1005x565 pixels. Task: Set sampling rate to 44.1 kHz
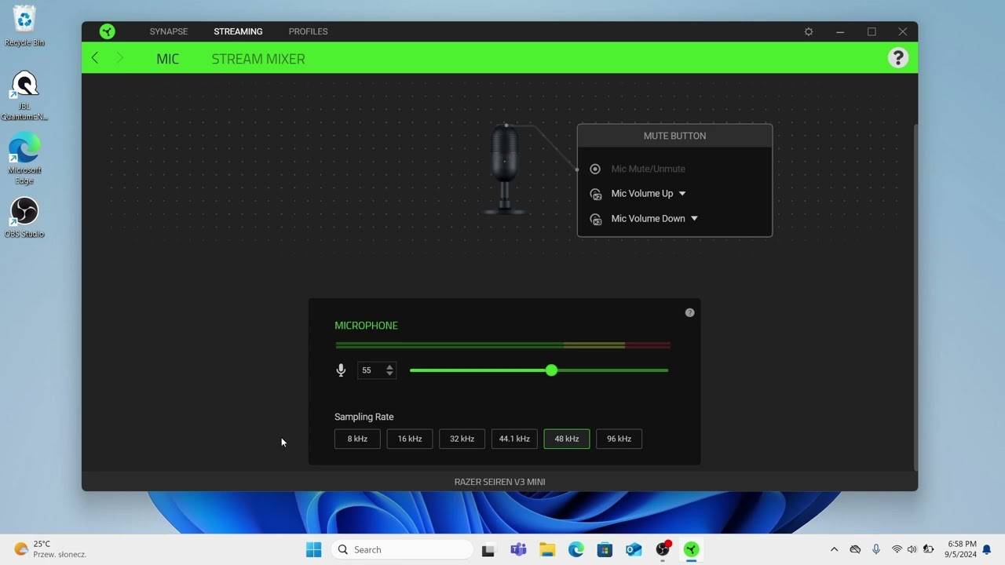(514, 439)
